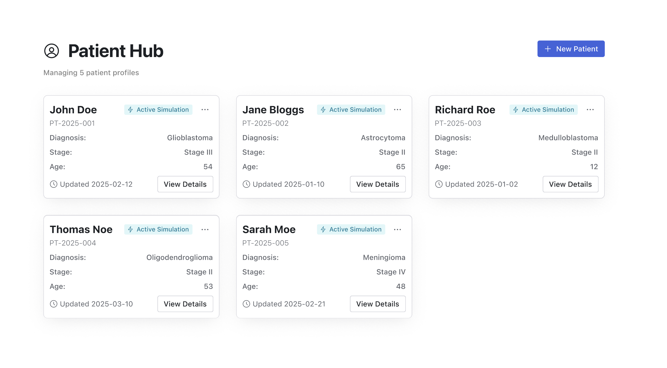
Task: Click the clock icon on Sarah Moe's card
Action: pos(246,304)
